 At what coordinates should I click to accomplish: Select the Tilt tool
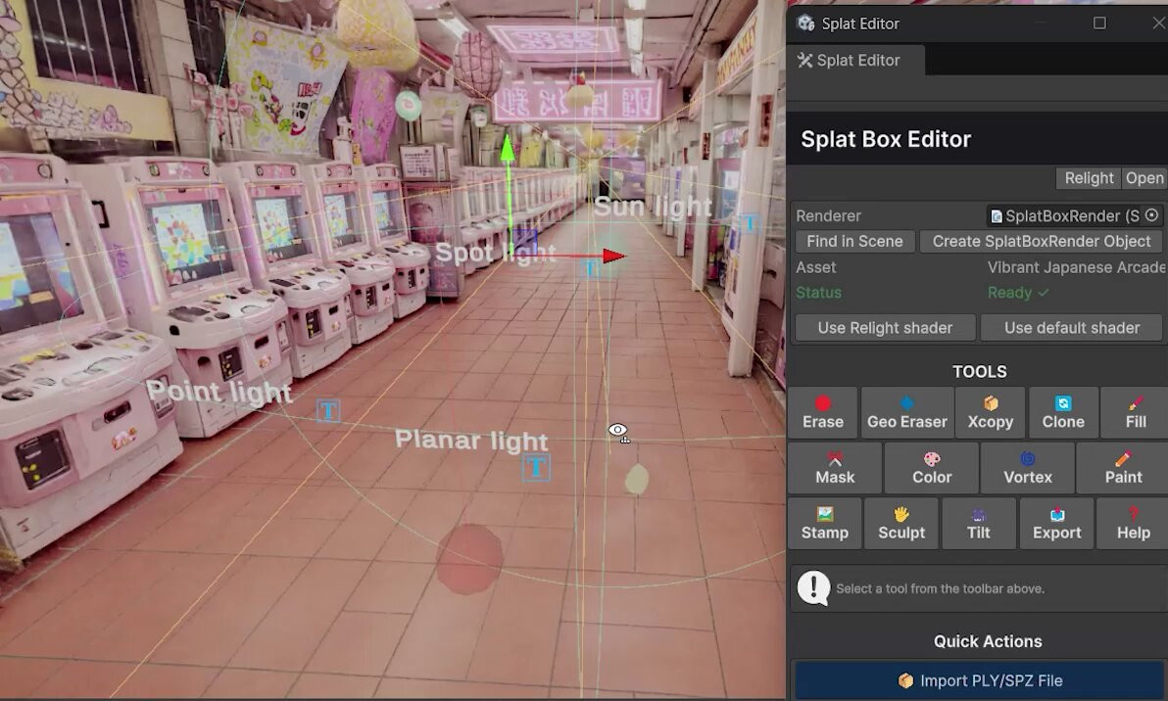point(978,524)
